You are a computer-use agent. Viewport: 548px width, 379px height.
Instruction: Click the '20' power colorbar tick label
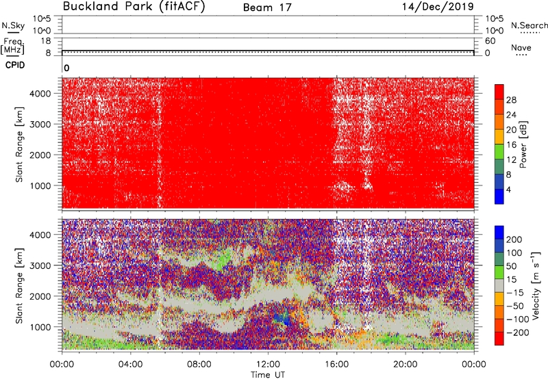511,130
